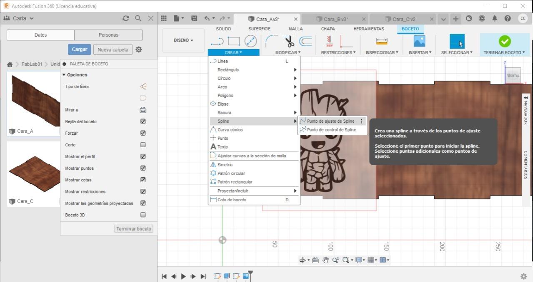Undo the last action
533x282 pixels.
207,18
